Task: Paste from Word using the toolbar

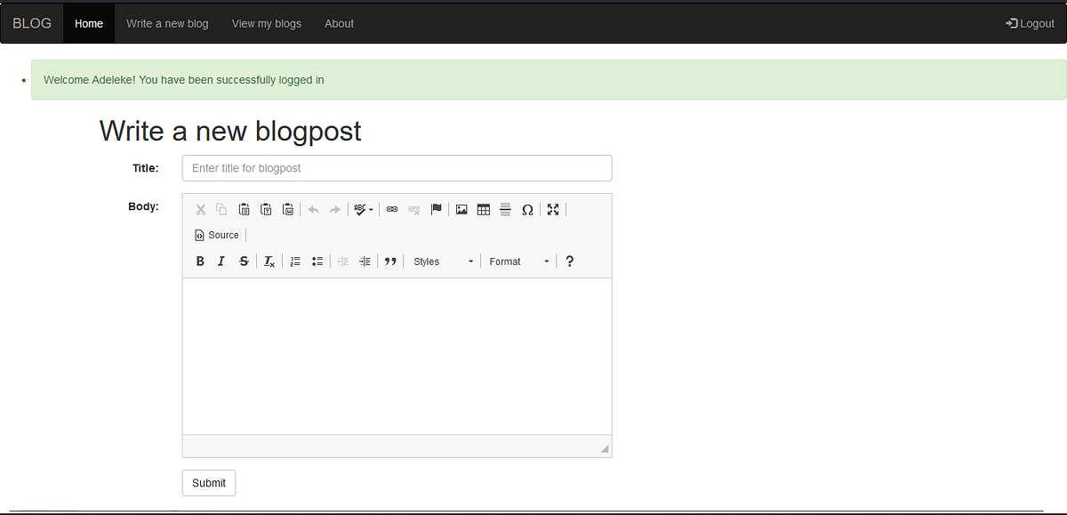Action: point(288,209)
